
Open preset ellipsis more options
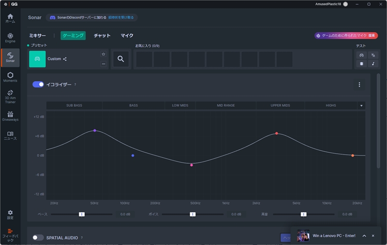click(x=103, y=64)
